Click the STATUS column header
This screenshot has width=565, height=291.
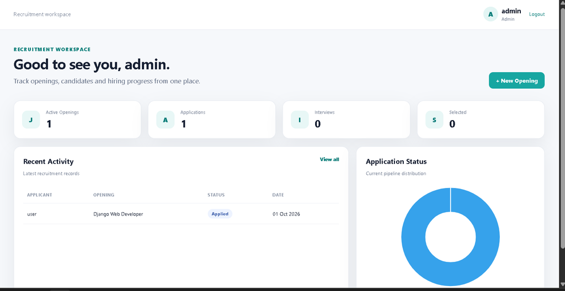click(x=216, y=195)
